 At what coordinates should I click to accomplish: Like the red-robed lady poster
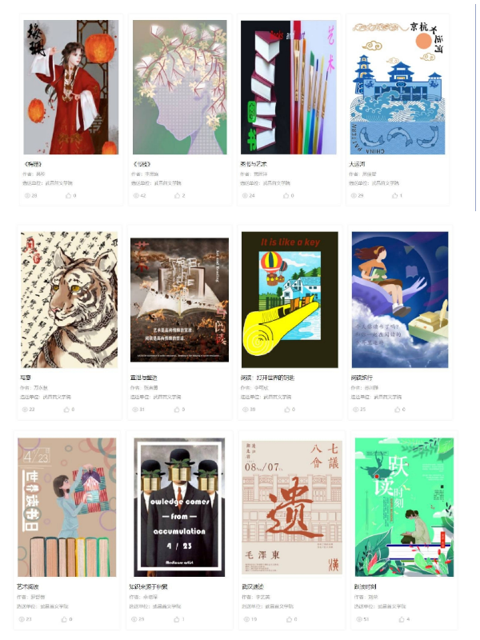(68, 195)
